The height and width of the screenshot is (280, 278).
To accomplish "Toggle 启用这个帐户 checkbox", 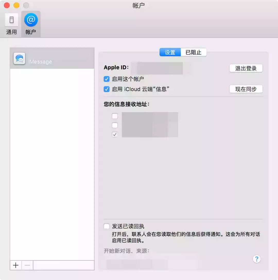I will coord(107,79).
